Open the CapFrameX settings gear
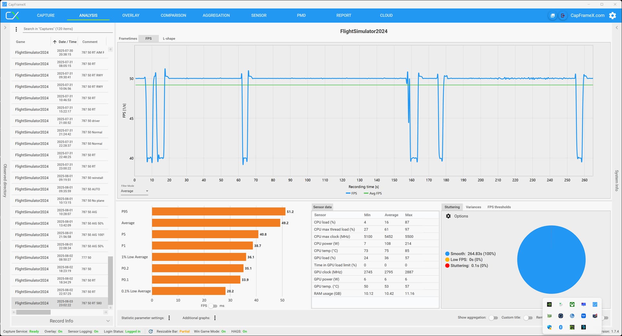622x336 pixels. [x=612, y=16]
